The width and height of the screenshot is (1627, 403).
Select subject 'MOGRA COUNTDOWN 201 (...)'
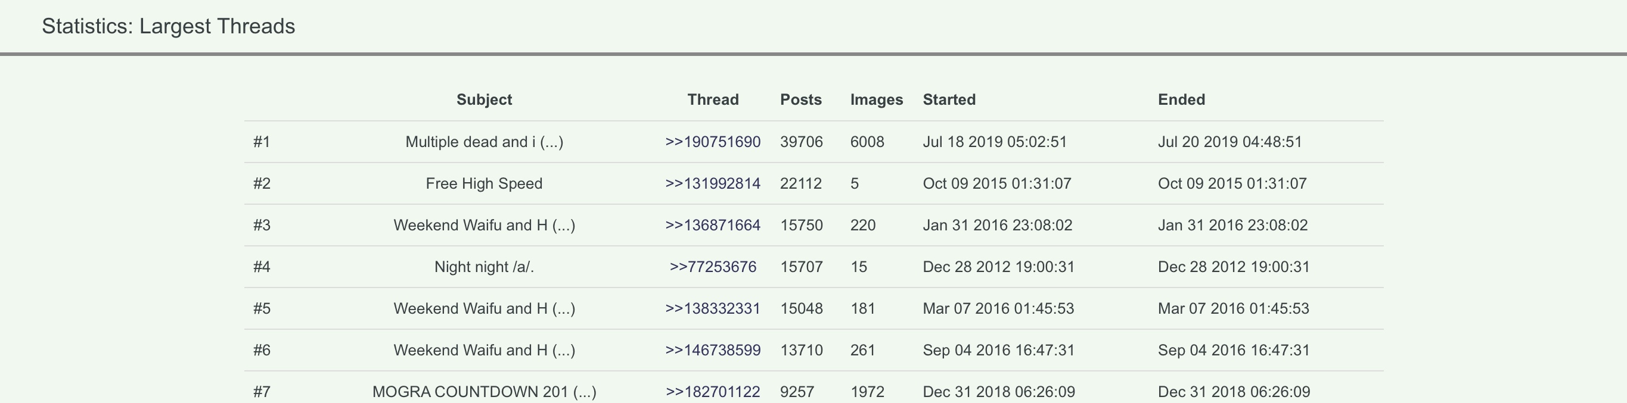(x=484, y=392)
